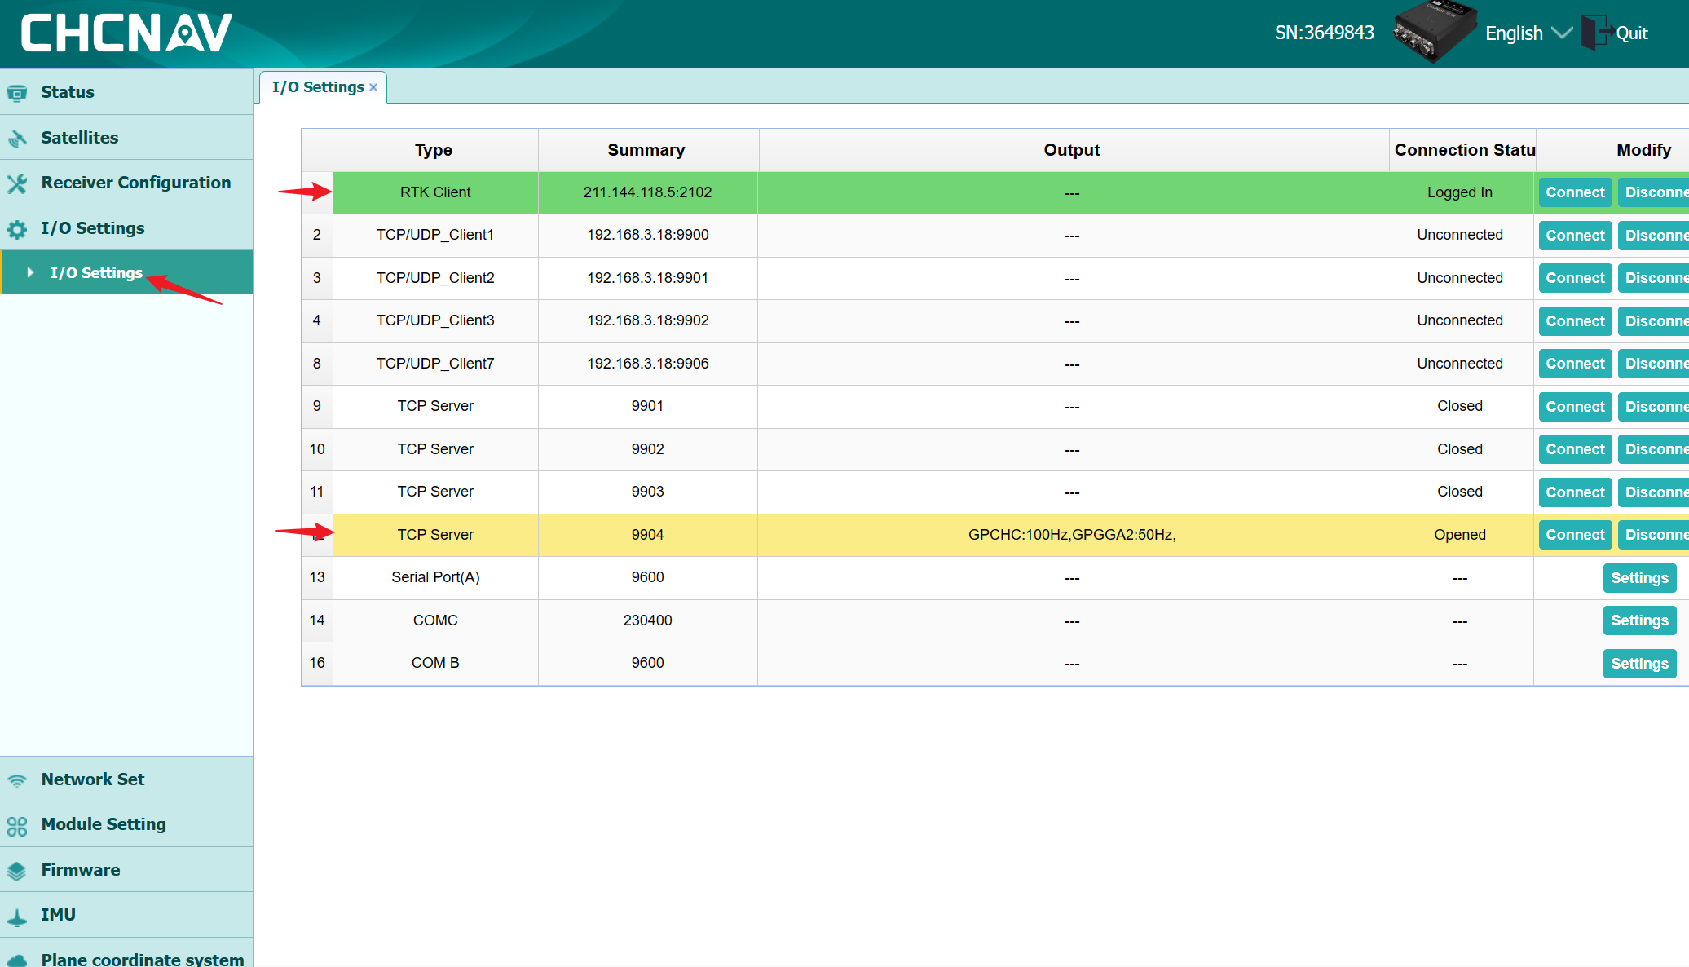Click the Serial Port(A) type cell
1689x967 pixels.
(435, 577)
